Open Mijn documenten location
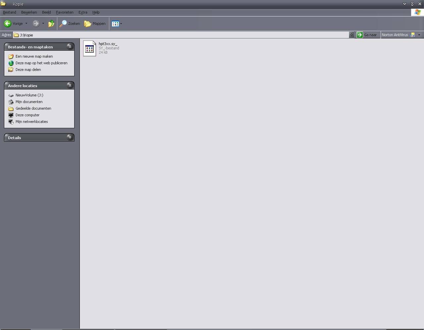This screenshot has height=330, width=424. [x=29, y=102]
